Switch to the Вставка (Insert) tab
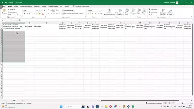The height and width of the screenshot is (109, 194). [16, 6]
